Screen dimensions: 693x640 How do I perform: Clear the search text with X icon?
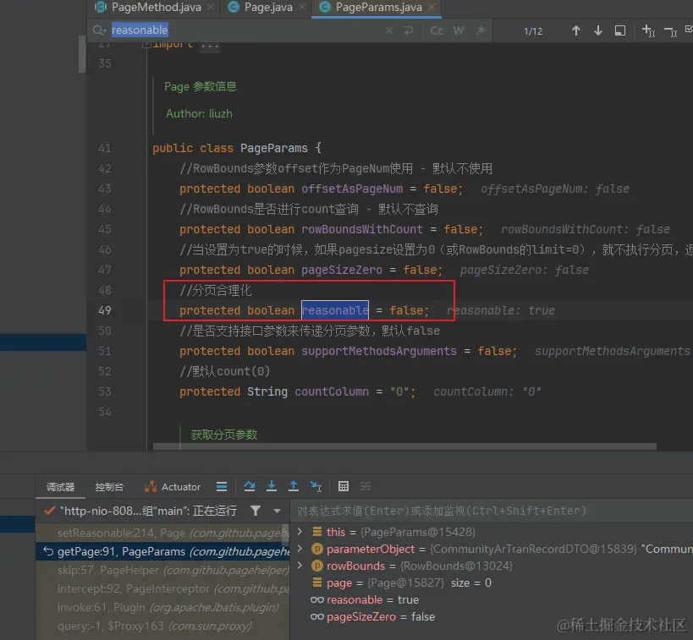click(x=389, y=30)
